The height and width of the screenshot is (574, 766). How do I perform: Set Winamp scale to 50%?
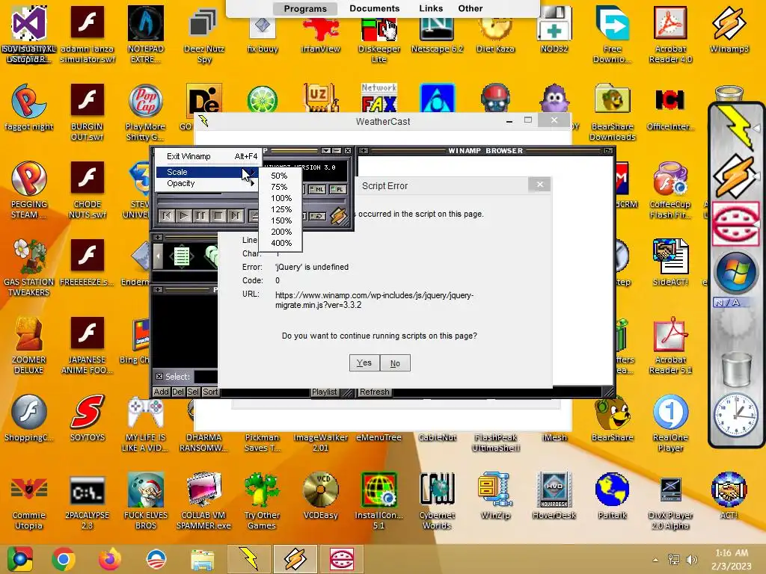(280, 176)
